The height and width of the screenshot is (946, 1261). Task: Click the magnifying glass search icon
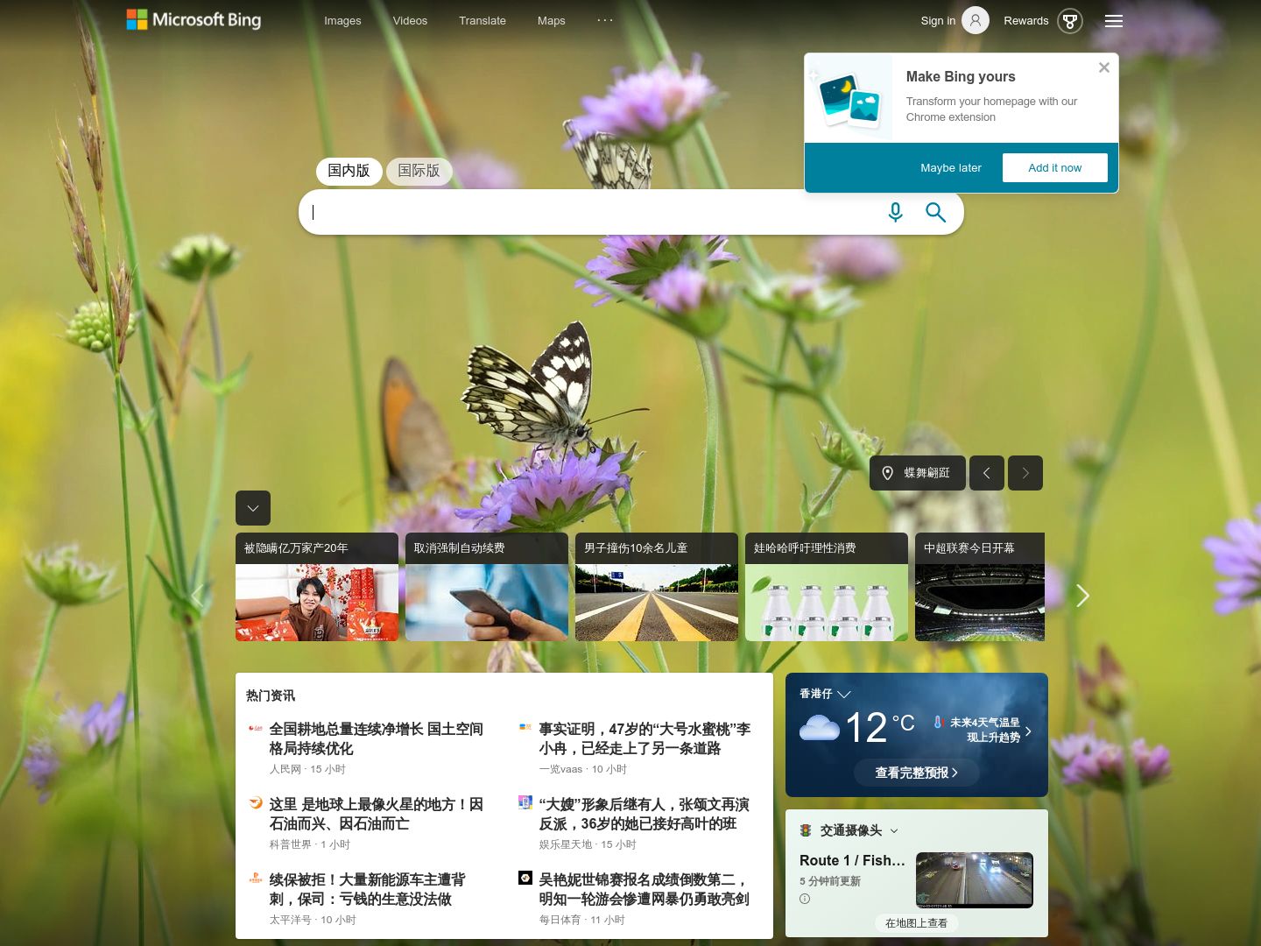[935, 212]
